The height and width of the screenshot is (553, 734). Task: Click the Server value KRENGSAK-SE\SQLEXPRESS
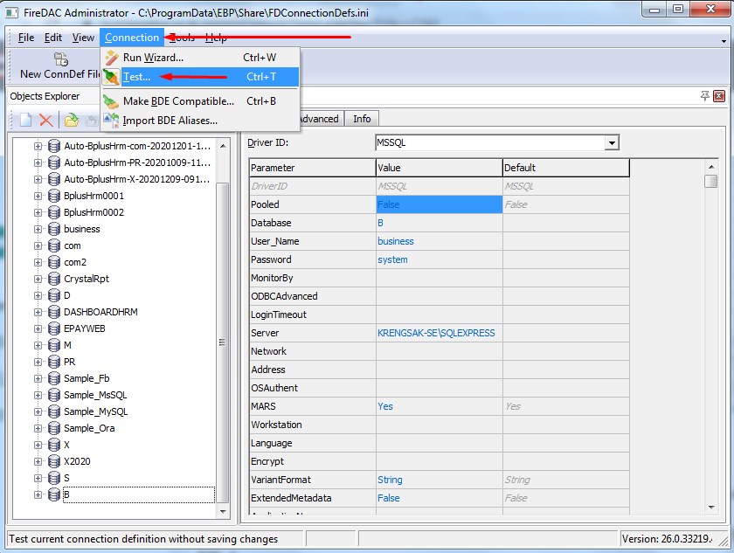[x=439, y=333]
